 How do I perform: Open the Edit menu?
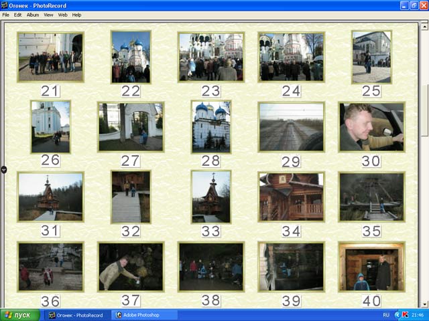[17, 15]
